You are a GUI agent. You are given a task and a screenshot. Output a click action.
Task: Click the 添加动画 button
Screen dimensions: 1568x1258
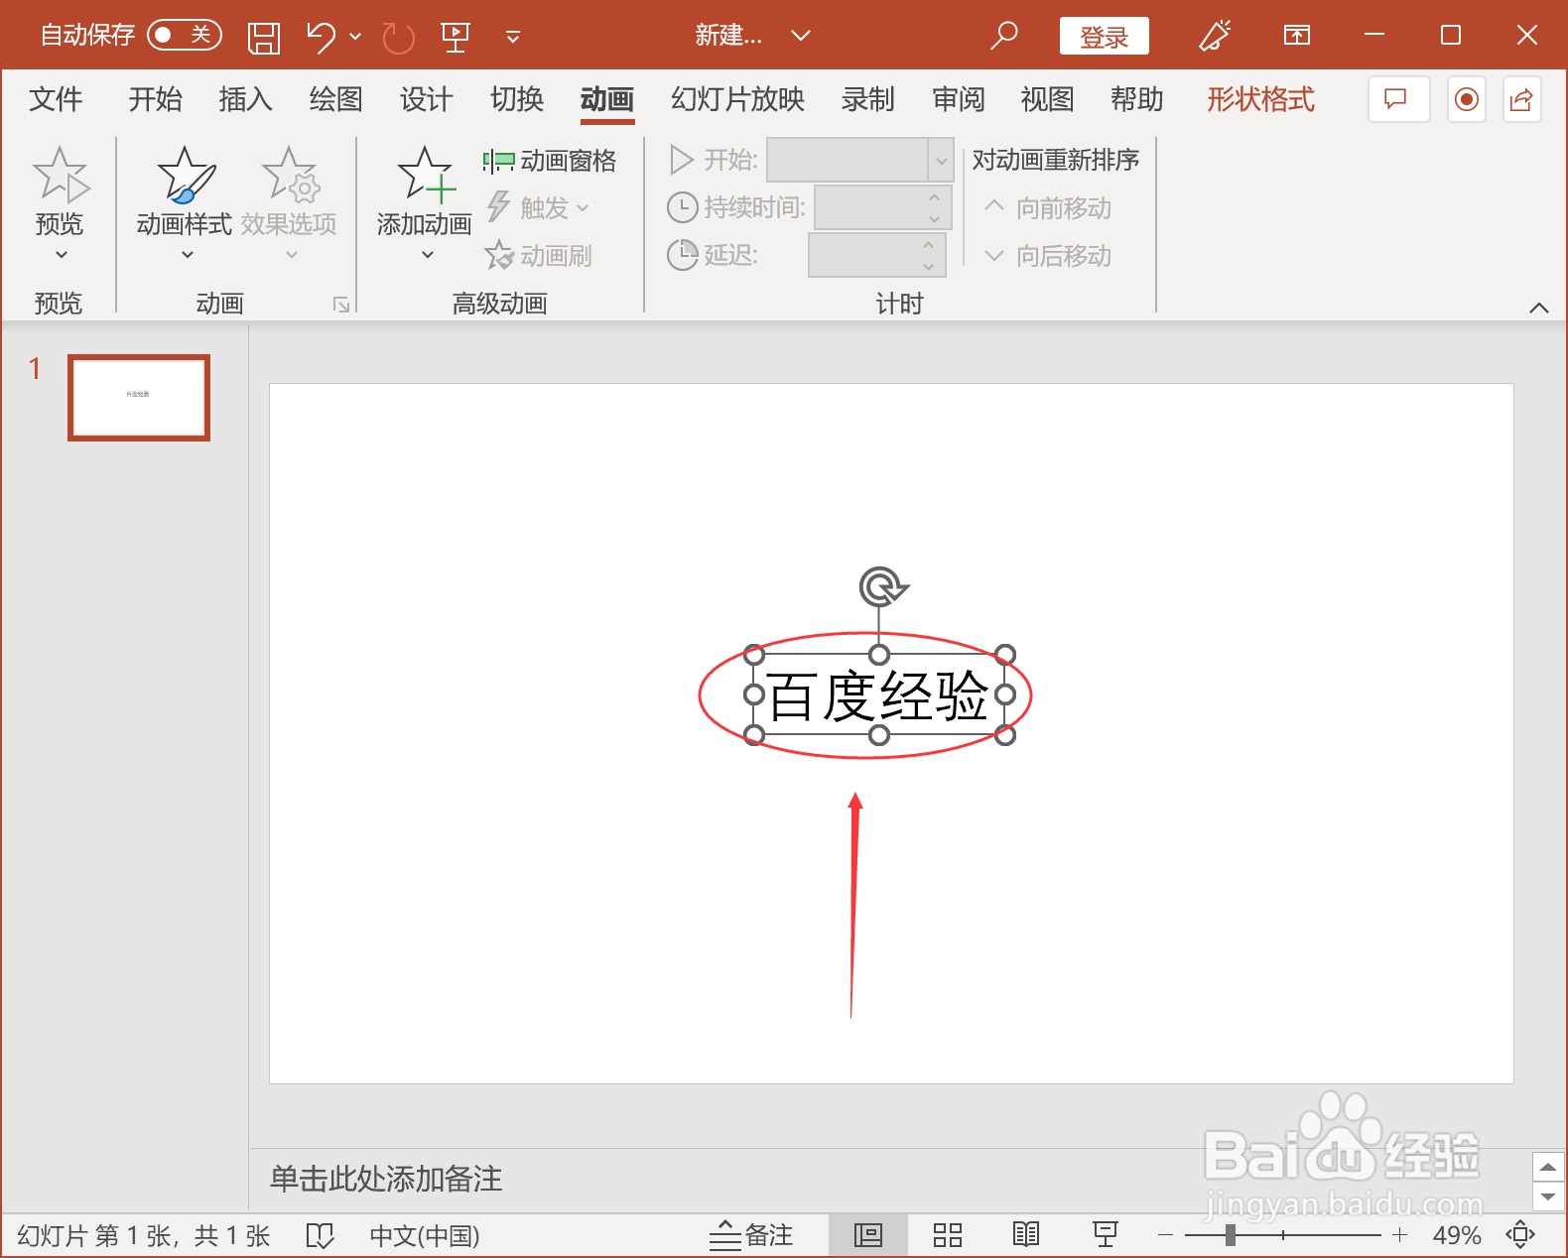coord(425,203)
